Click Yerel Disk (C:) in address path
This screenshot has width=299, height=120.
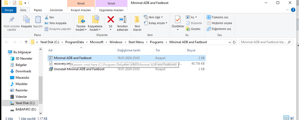[x=49, y=42]
